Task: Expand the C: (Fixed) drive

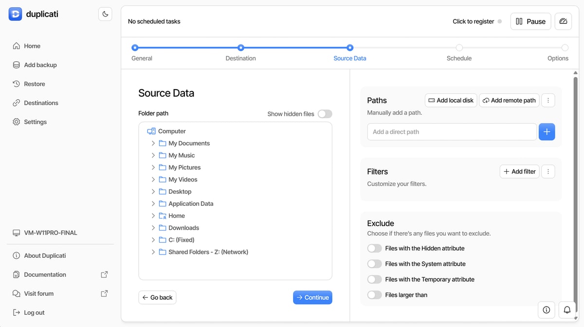Action: 153,239
